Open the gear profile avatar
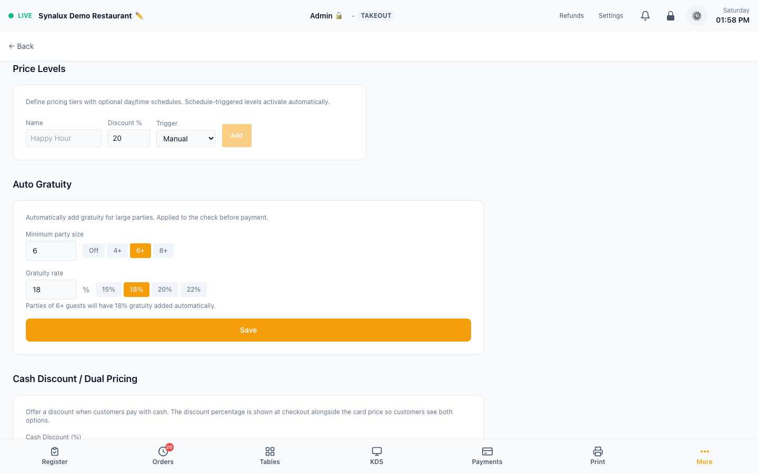Image resolution: width=758 pixels, height=473 pixels. point(697,16)
